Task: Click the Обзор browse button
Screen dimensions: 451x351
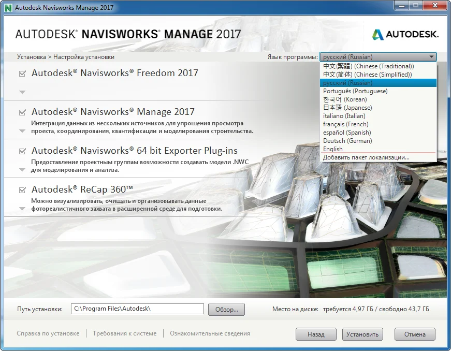Action: tap(226, 310)
